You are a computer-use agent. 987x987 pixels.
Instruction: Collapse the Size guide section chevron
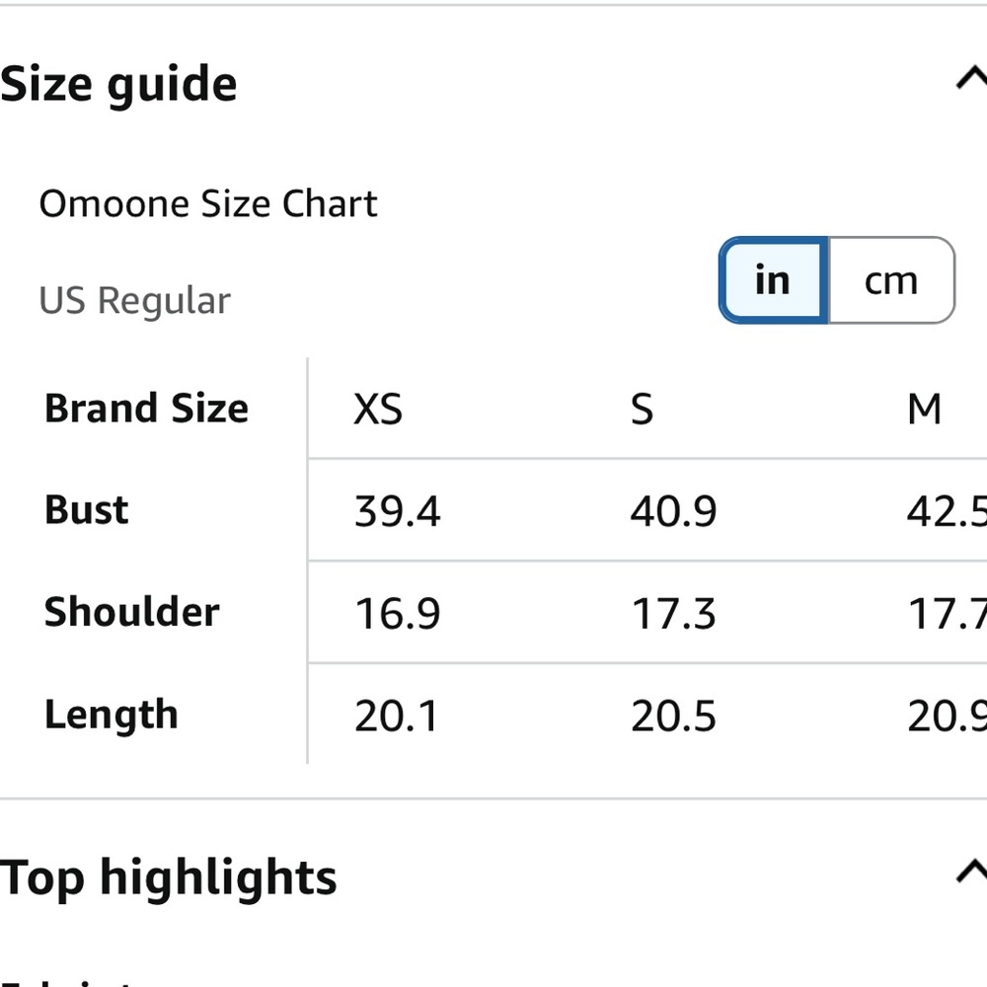[971, 79]
